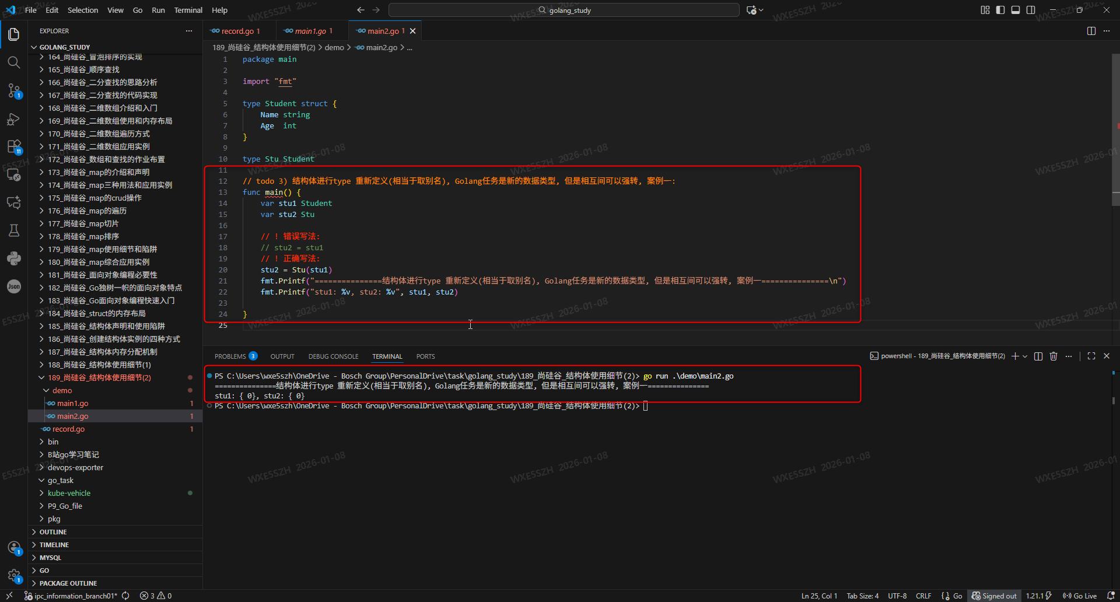The image size is (1120, 602).
Task: Create a new terminal with plus icon
Action: (1015, 356)
